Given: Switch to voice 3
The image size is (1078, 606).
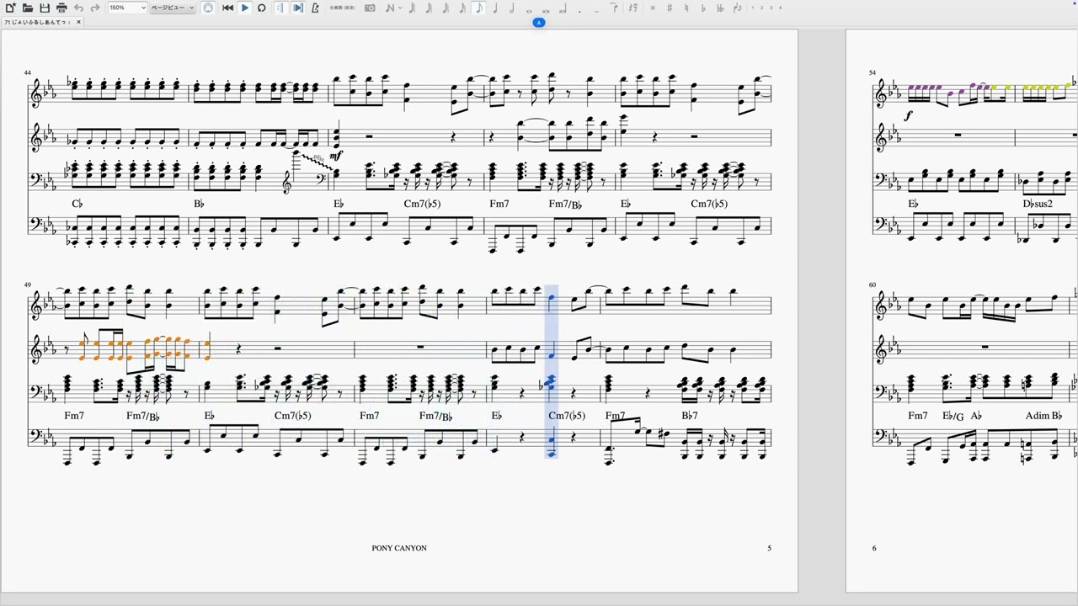Looking at the screenshot, I should pyautogui.click(x=771, y=8).
